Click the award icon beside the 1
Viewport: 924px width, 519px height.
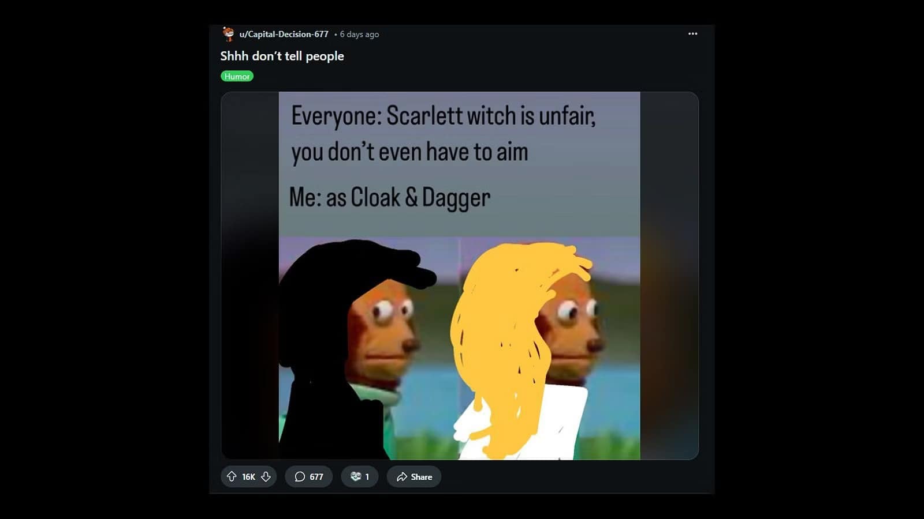(x=356, y=476)
